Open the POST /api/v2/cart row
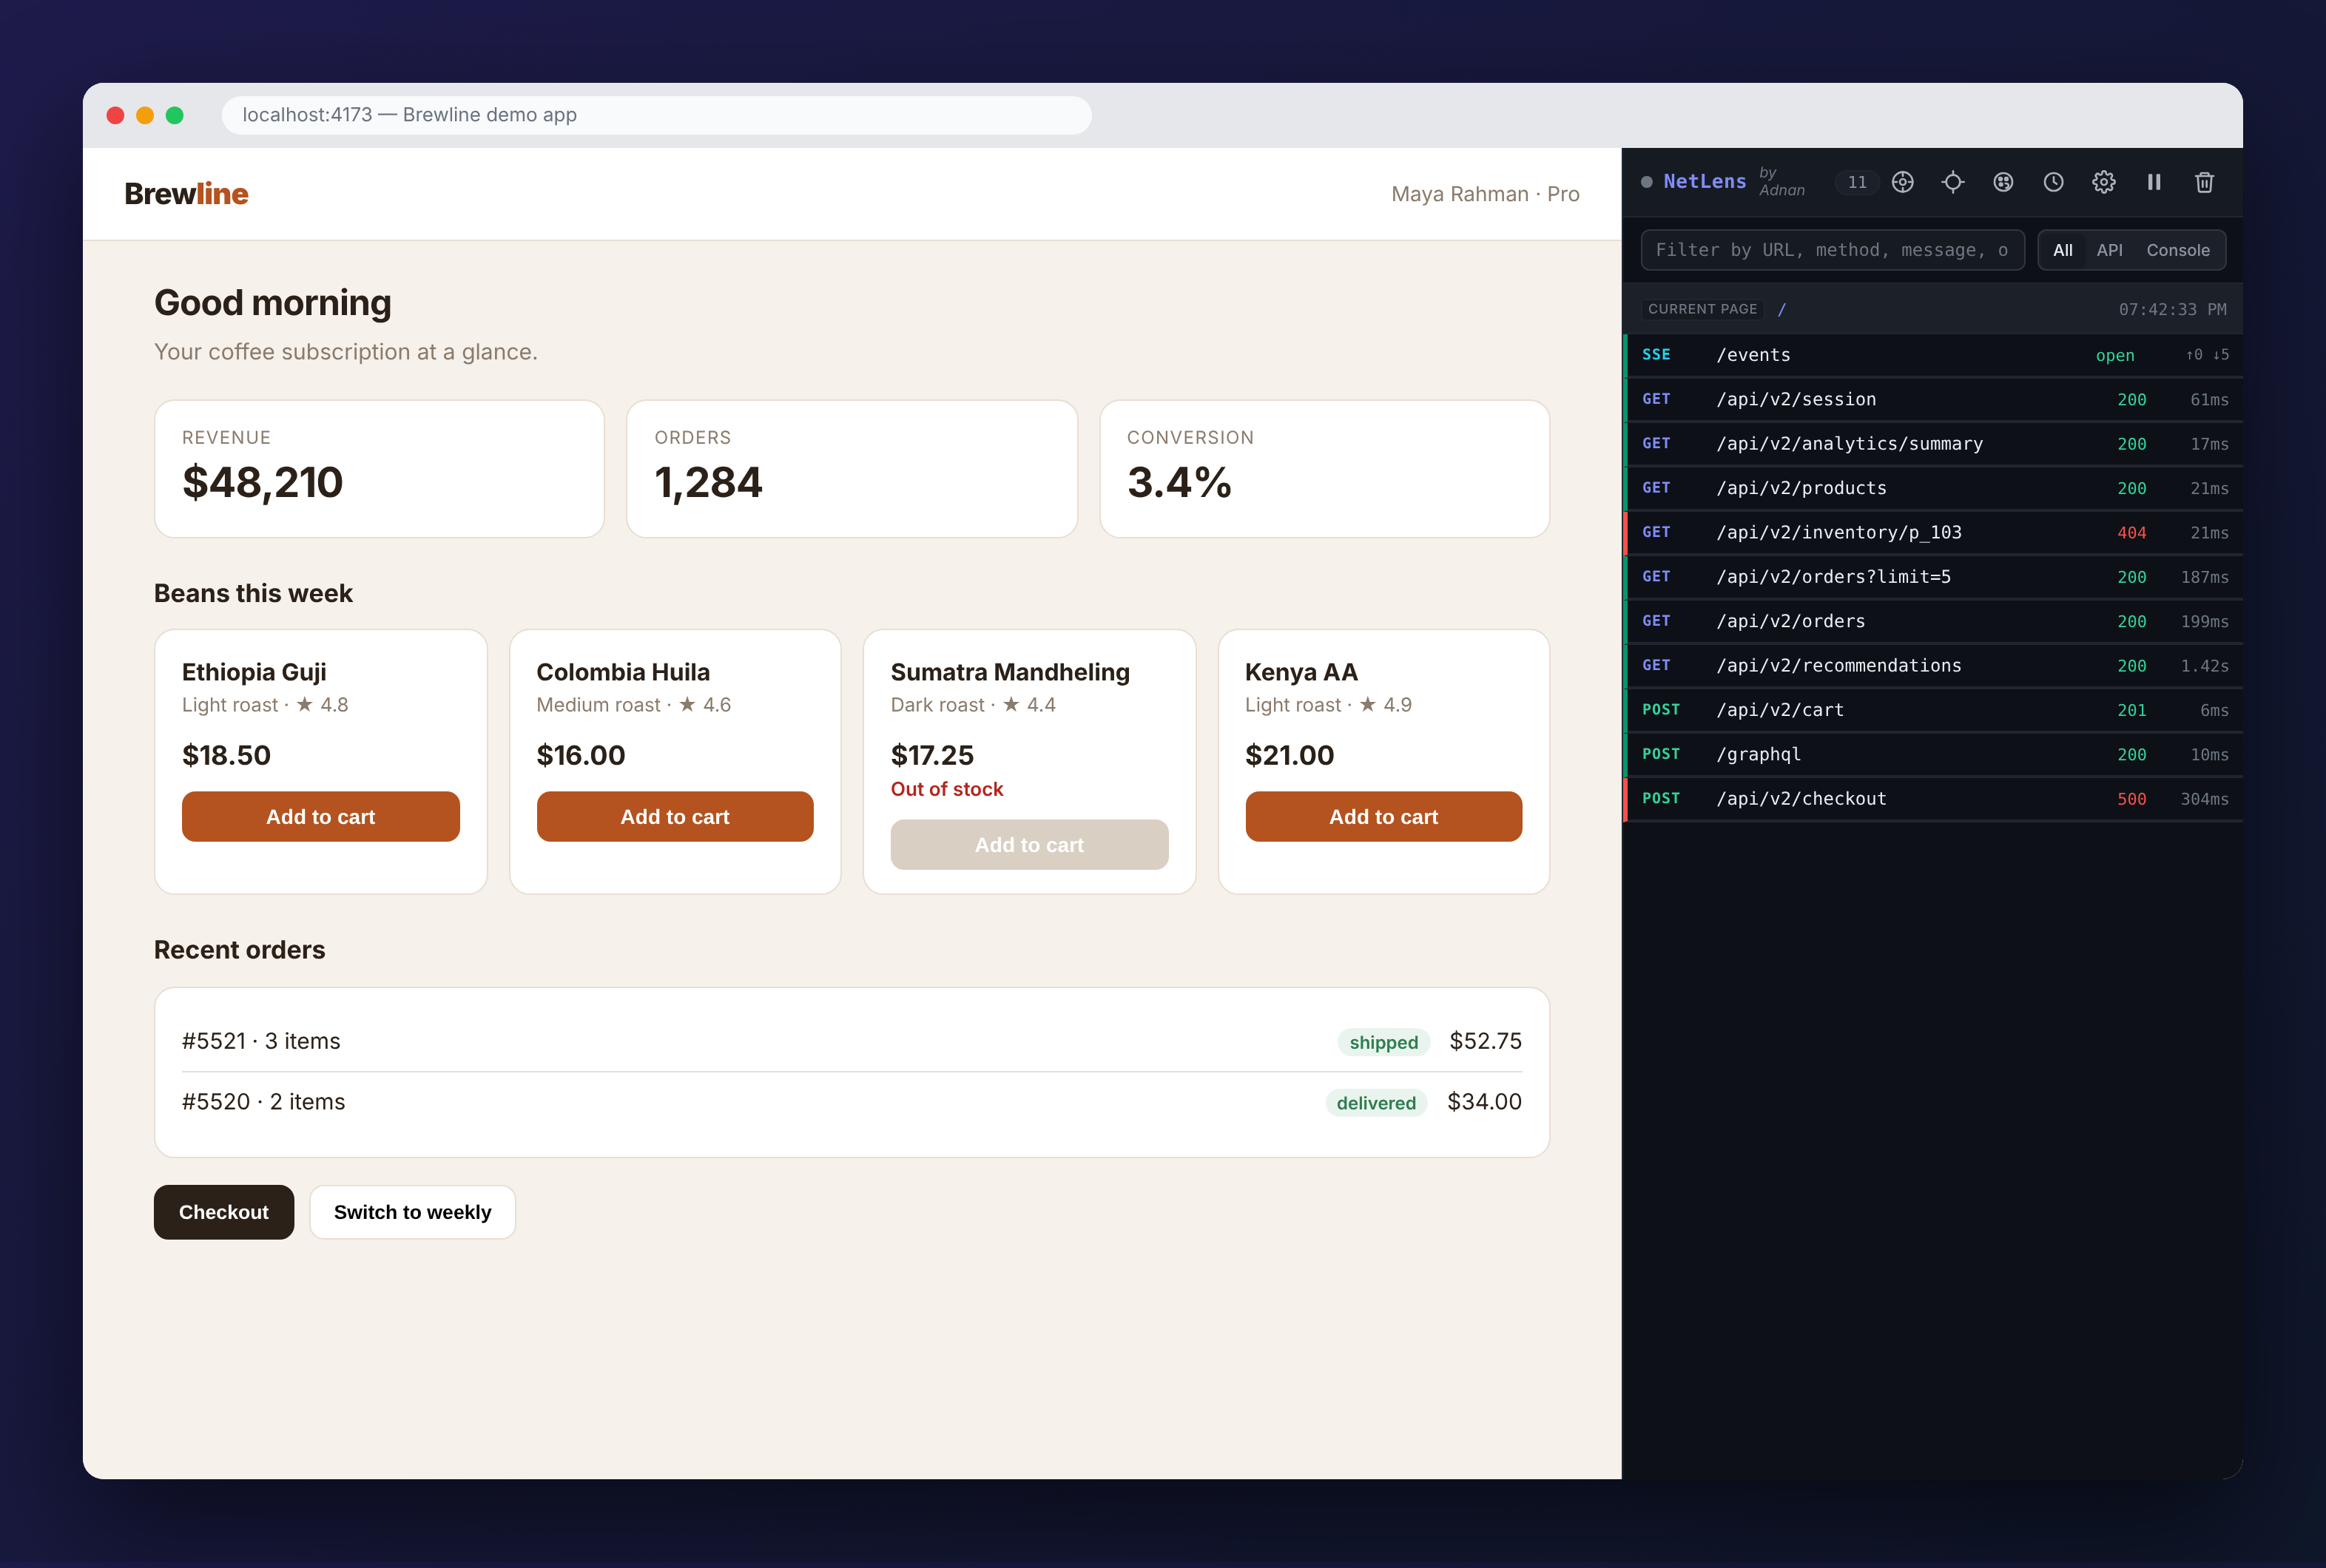The height and width of the screenshot is (1568, 2326). tap(1932, 709)
